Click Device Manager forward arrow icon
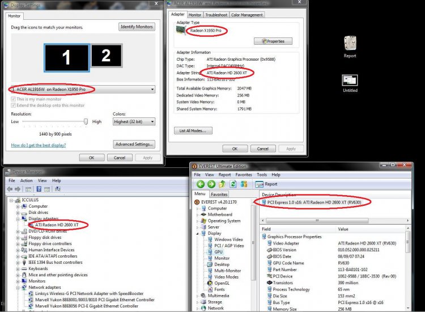Screen dimensions: 425x312 tap(18, 189)
